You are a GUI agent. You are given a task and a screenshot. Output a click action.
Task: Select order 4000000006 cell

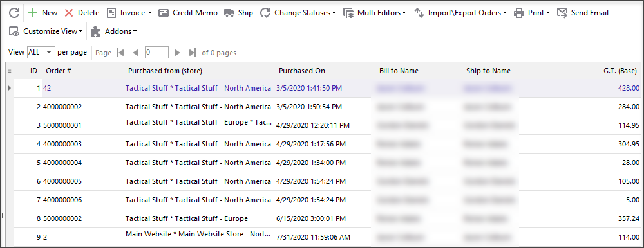(62, 200)
